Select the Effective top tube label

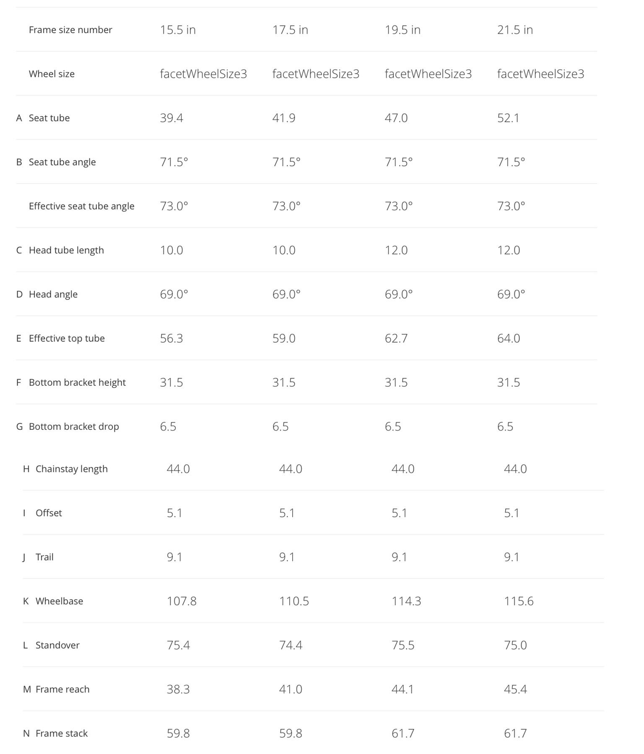point(67,338)
